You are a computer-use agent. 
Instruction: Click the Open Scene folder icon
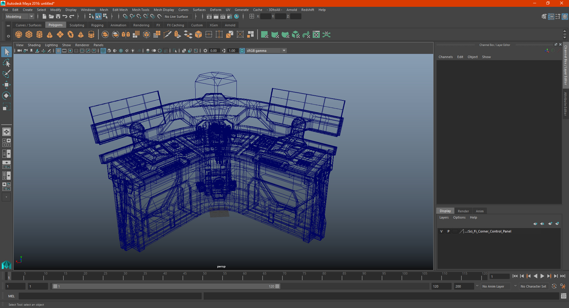coord(51,17)
